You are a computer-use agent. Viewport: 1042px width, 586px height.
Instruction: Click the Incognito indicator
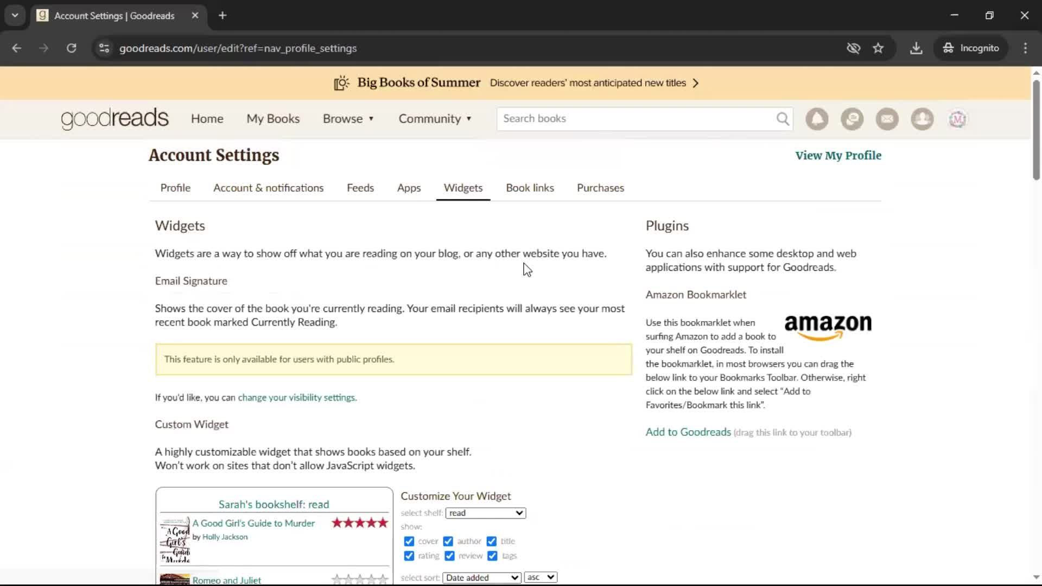pos(971,48)
